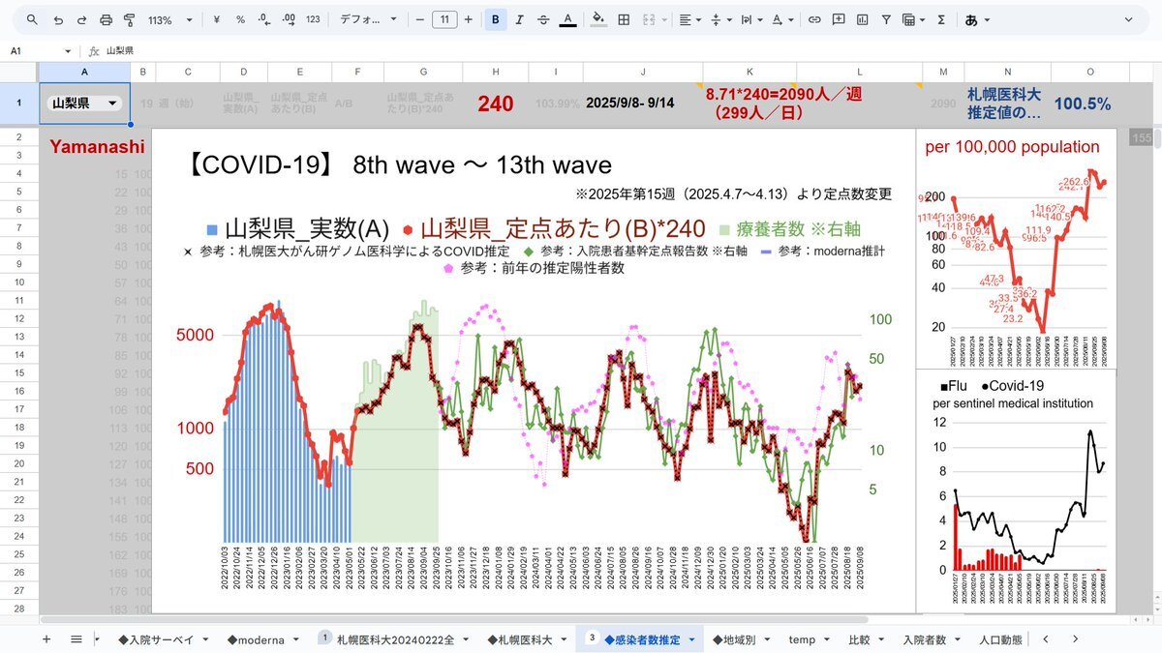Increase decimal places
1162x653 pixels.
point(288,19)
